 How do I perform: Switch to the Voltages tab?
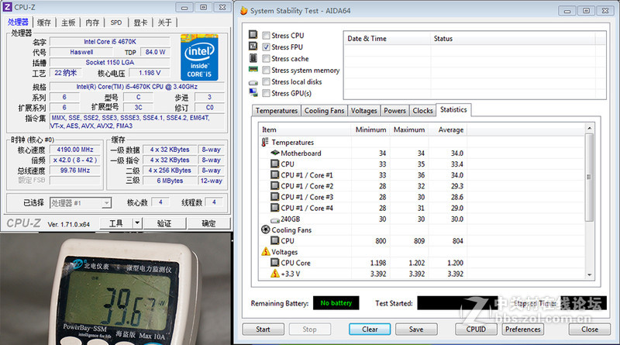coord(363,111)
